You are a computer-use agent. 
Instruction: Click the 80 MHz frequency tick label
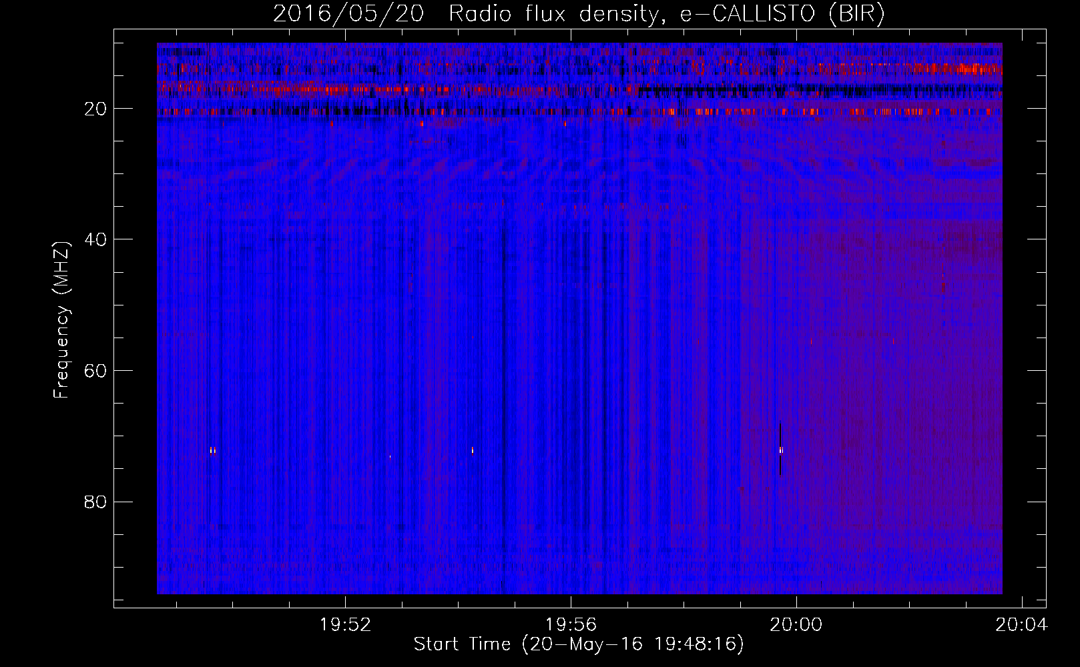pyautogui.click(x=95, y=502)
